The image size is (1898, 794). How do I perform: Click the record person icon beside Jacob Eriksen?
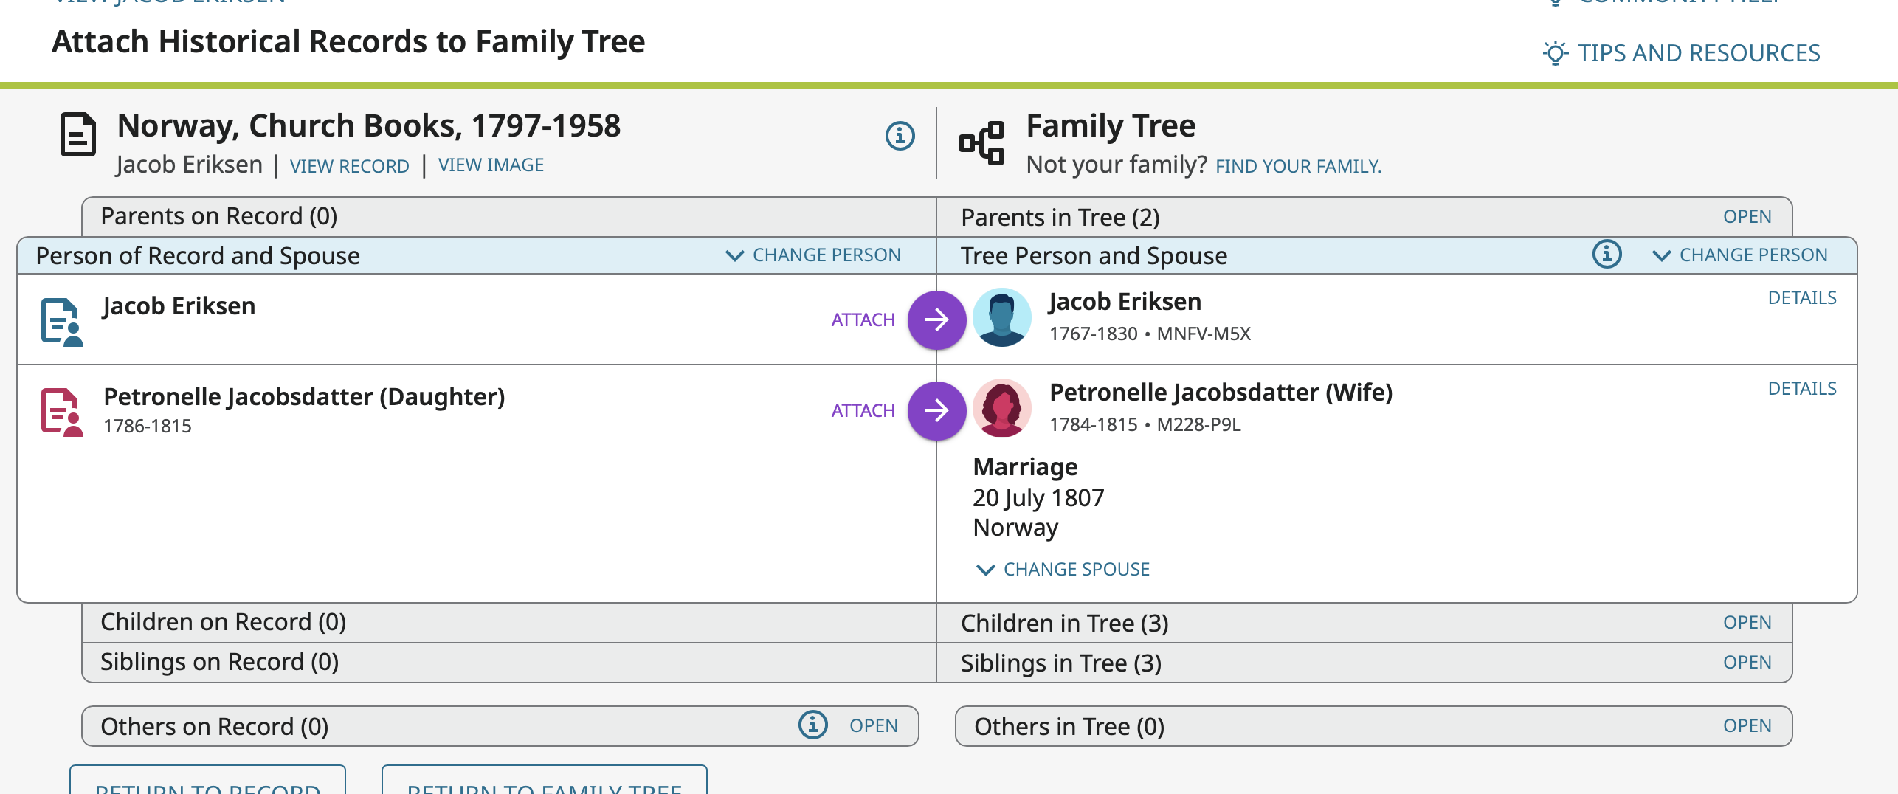coord(61,322)
